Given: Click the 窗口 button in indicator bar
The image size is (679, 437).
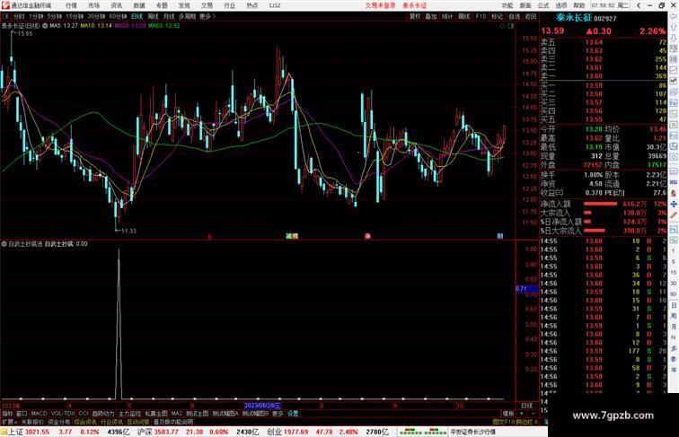Looking at the screenshot, I should pos(22,414).
